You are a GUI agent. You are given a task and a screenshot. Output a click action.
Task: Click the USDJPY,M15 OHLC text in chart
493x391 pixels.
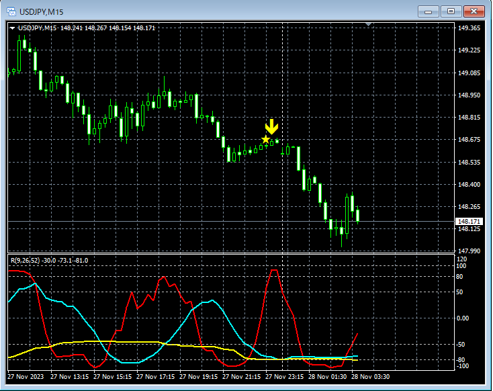pos(87,28)
